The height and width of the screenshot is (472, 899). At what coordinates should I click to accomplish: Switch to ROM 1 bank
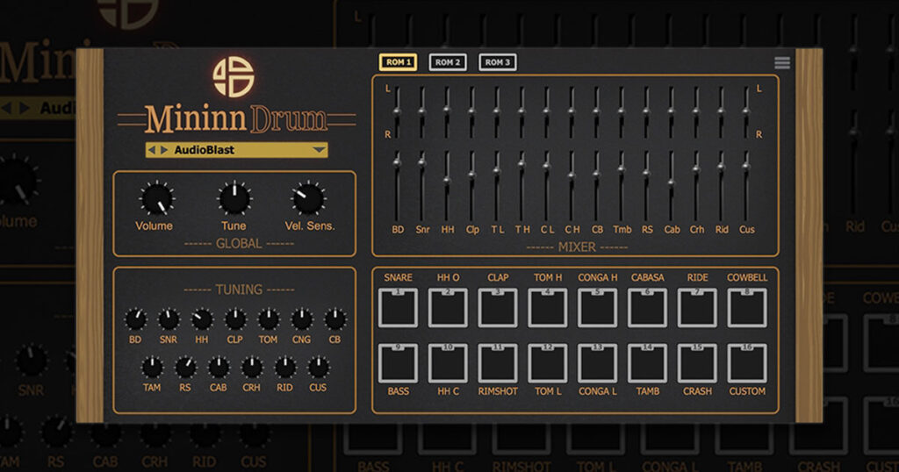pos(398,62)
